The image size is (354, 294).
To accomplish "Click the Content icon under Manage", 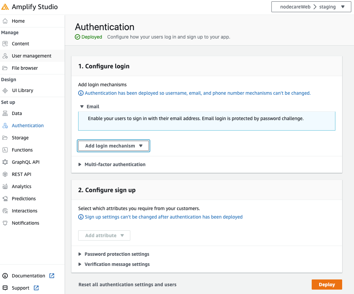I will pos(5,43).
